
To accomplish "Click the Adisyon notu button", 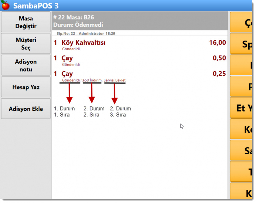I will click(26, 65).
